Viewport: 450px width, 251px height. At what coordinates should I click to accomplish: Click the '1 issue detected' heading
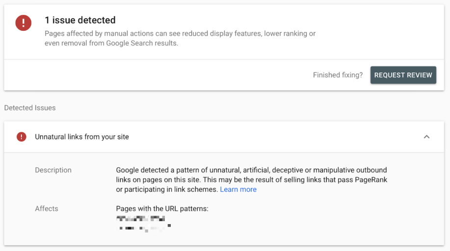pos(80,20)
